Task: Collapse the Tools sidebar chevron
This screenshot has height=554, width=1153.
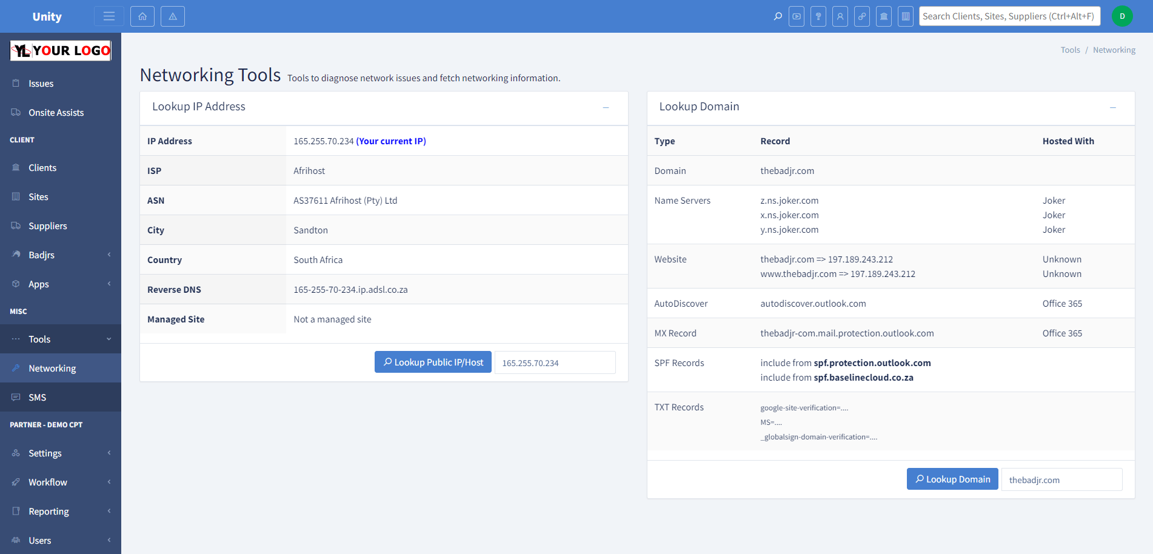Action: tap(109, 339)
